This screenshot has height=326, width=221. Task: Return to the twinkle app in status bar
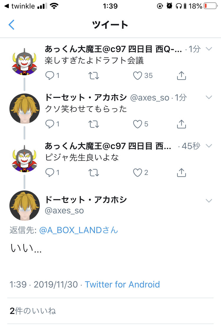click(x=20, y=6)
